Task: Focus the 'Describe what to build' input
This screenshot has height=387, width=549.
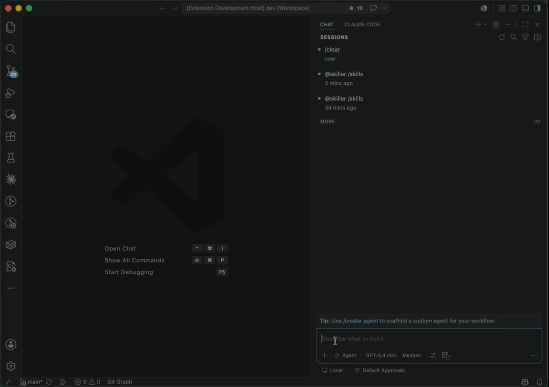Action: [429, 339]
